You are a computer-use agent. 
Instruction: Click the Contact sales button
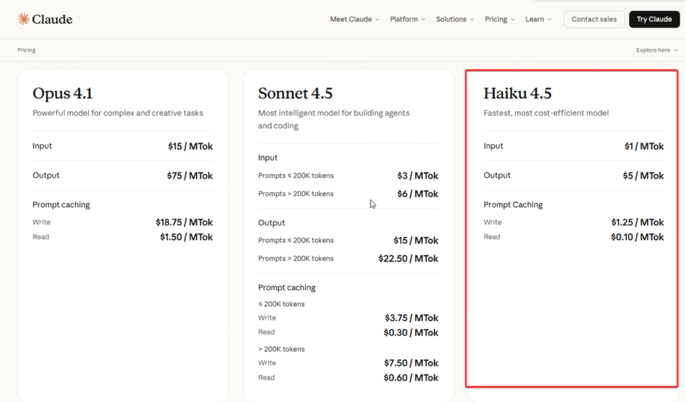click(x=594, y=19)
